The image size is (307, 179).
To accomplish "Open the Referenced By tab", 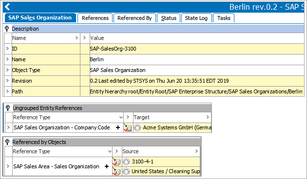I will tap(134, 18).
